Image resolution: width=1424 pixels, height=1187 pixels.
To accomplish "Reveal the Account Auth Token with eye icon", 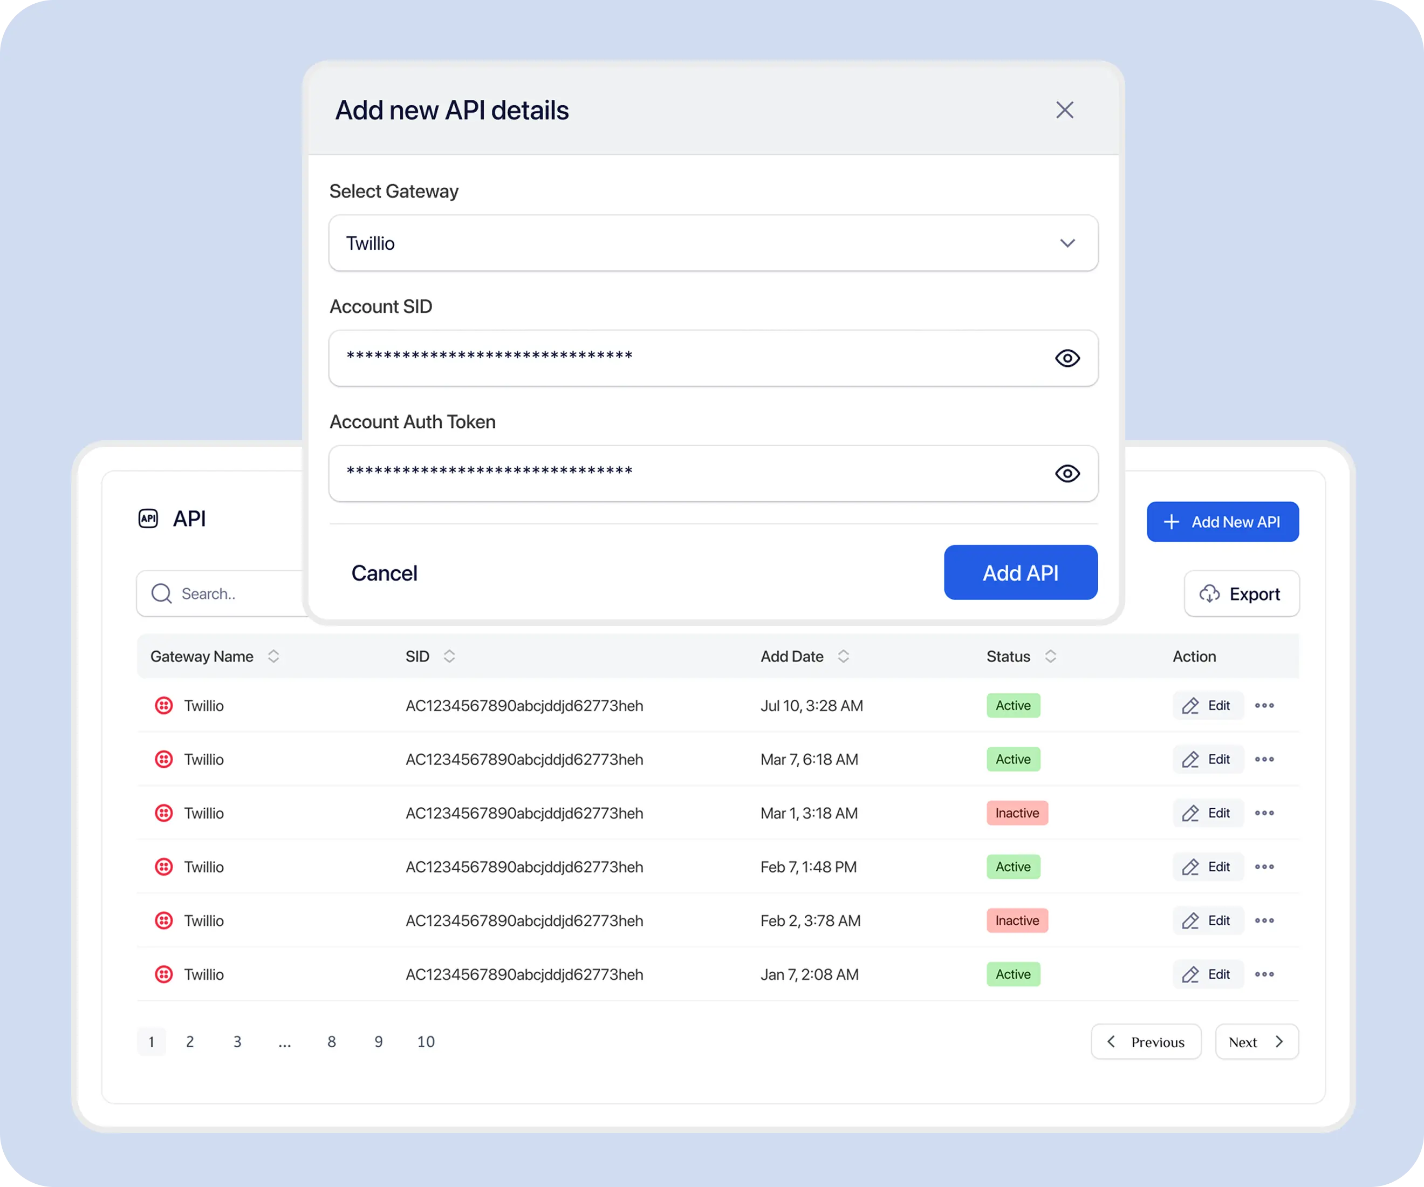I will pos(1067,473).
